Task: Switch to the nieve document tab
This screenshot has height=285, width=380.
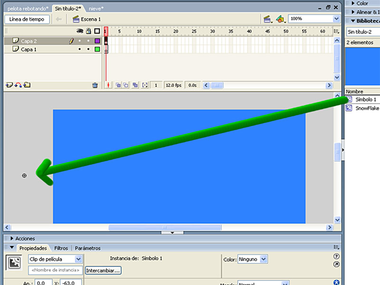Action: [96, 9]
